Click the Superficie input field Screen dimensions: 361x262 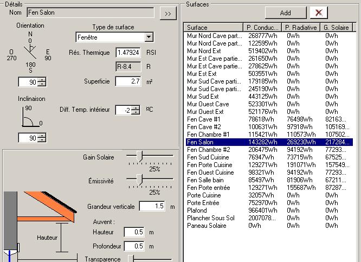click(x=128, y=81)
